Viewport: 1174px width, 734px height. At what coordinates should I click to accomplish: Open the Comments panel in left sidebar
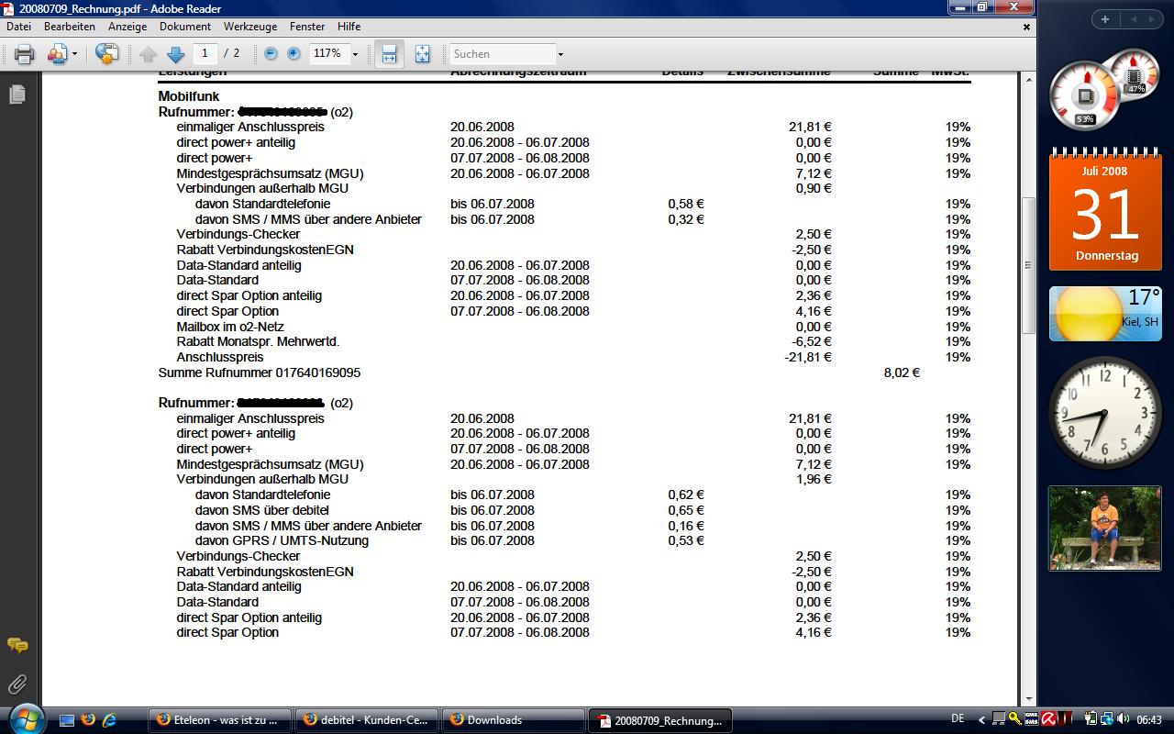click(17, 646)
